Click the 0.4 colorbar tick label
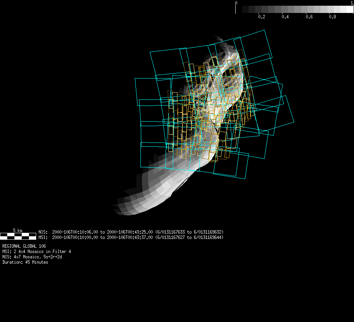Viewport: 354px width, 322px height. tap(285, 17)
